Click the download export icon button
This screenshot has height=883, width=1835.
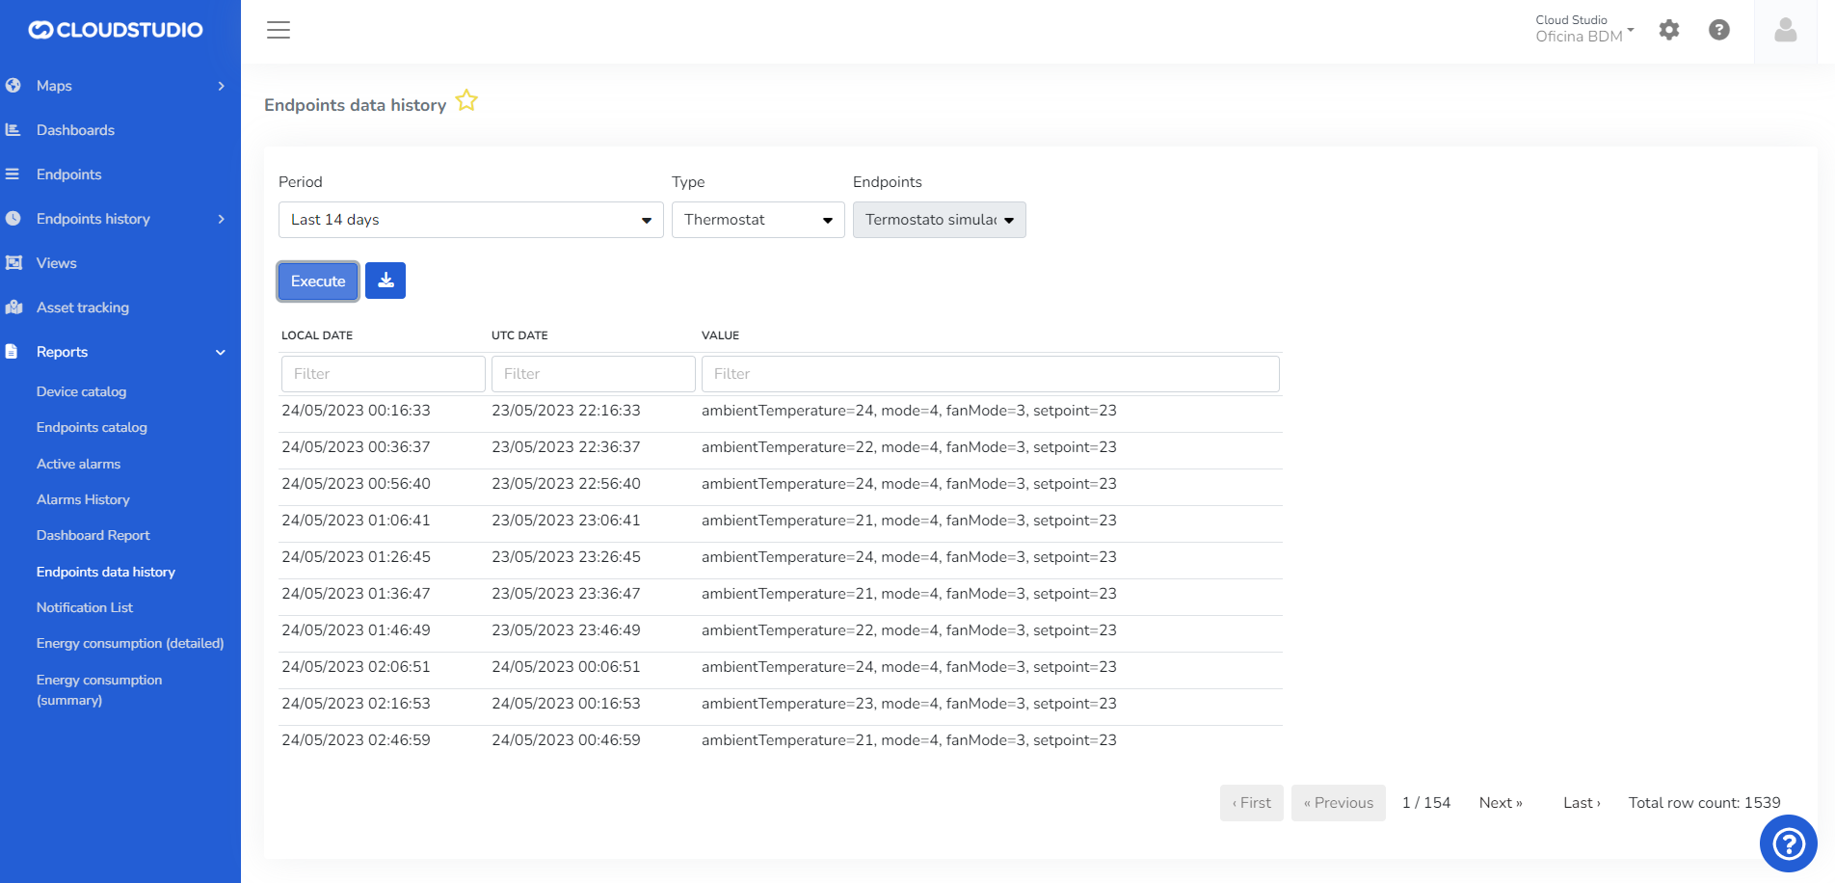386,281
